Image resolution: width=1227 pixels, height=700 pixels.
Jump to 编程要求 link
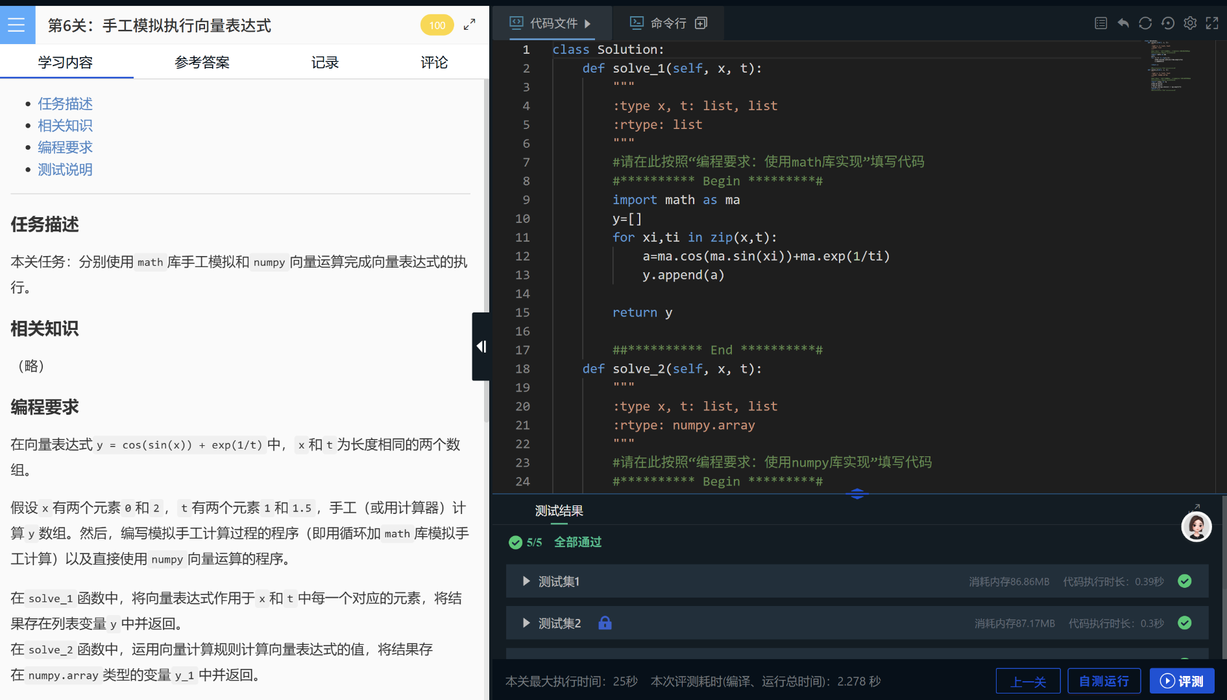click(65, 148)
